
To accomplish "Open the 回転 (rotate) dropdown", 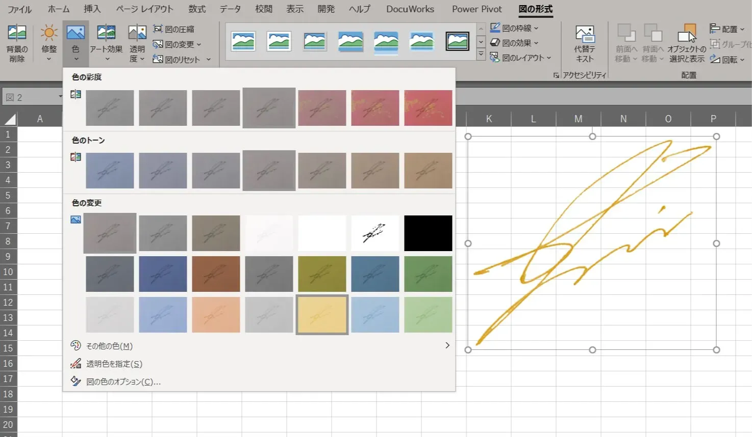I will 727,60.
